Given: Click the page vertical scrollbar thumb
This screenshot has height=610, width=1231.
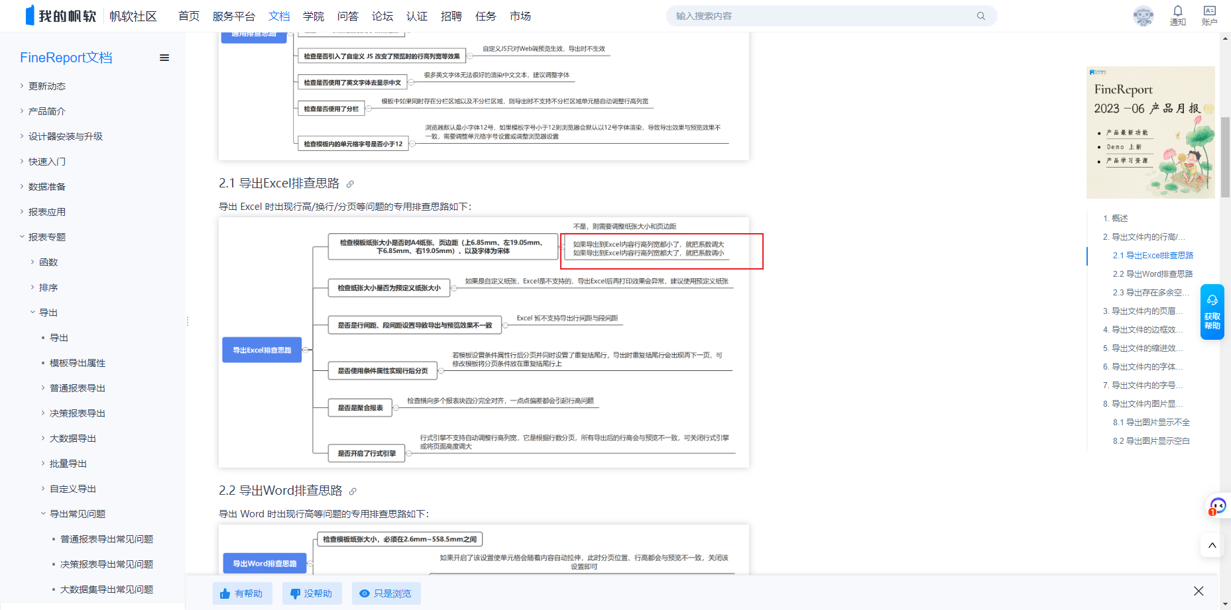Looking at the screenshot, I should [x=1226, y=158].
